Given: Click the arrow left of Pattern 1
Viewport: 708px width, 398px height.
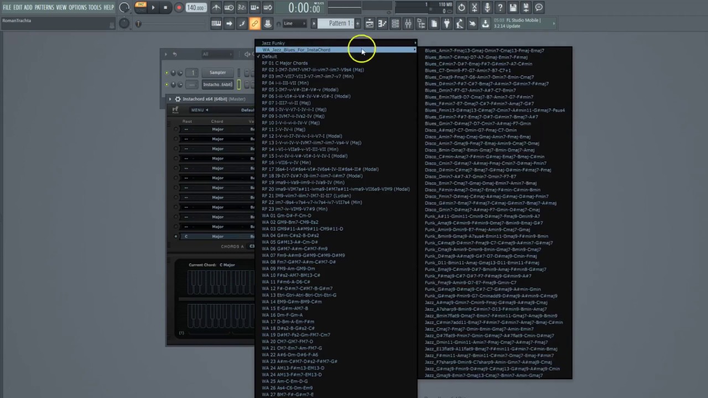Looking at the screenshot, I should point(314,23).
